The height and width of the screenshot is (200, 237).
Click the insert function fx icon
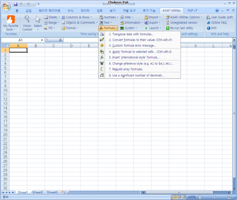click(x=60, y=40)
